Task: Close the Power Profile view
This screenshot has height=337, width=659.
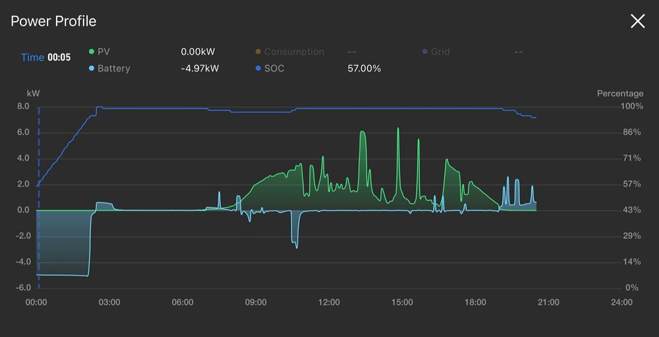Action: pos(637,21)
